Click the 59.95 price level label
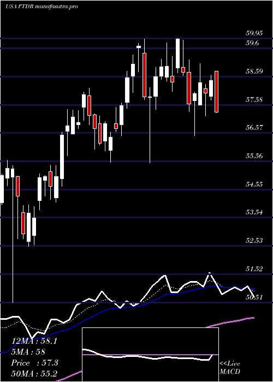 (254, 33)
